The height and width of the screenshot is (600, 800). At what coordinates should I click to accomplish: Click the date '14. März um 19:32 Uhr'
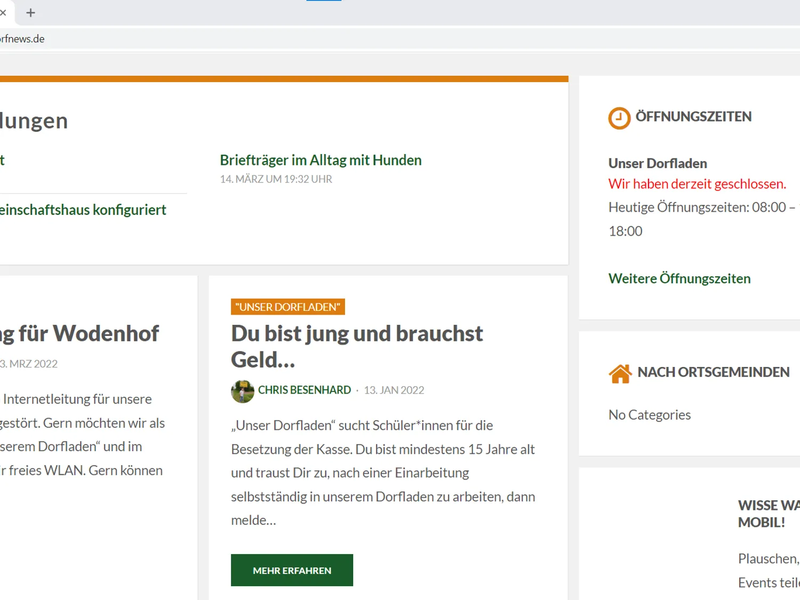(276, 179)
